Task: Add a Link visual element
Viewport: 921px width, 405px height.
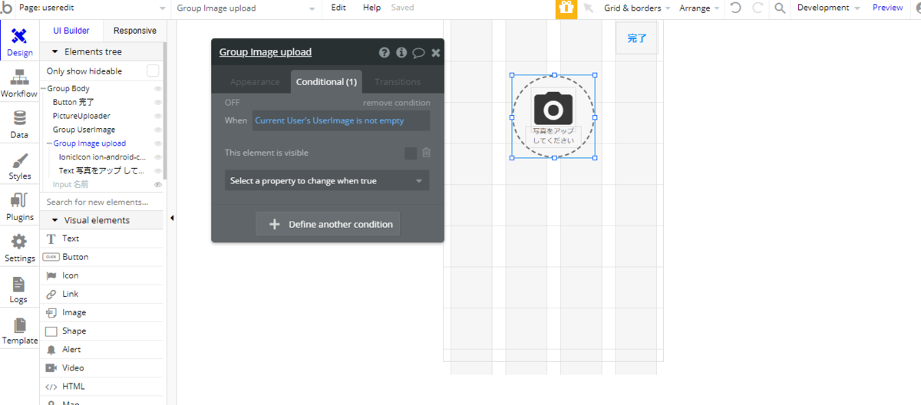Action: click(102, 294)
